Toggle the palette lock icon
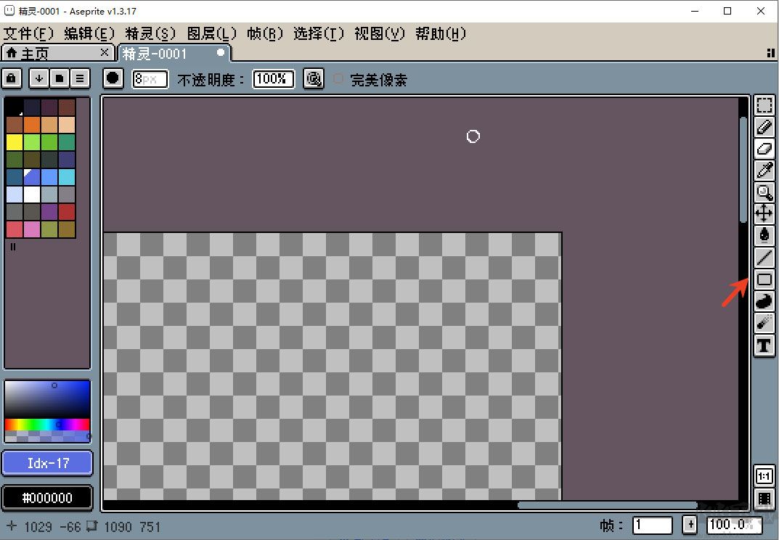The height and width of the screenshot is (540, 779). 12,78
